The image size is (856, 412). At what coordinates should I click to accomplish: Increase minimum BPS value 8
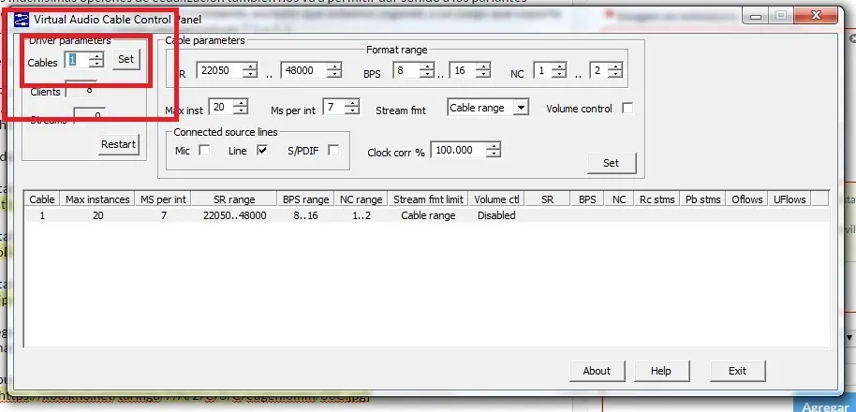pyautogui.click(x=426, y=66)
